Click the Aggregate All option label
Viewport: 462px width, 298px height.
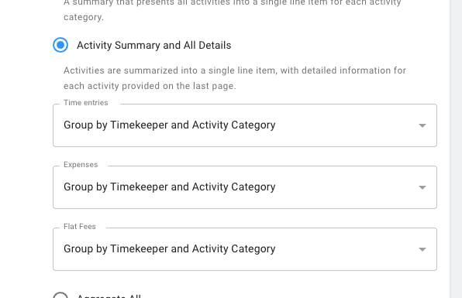[109, 296]
